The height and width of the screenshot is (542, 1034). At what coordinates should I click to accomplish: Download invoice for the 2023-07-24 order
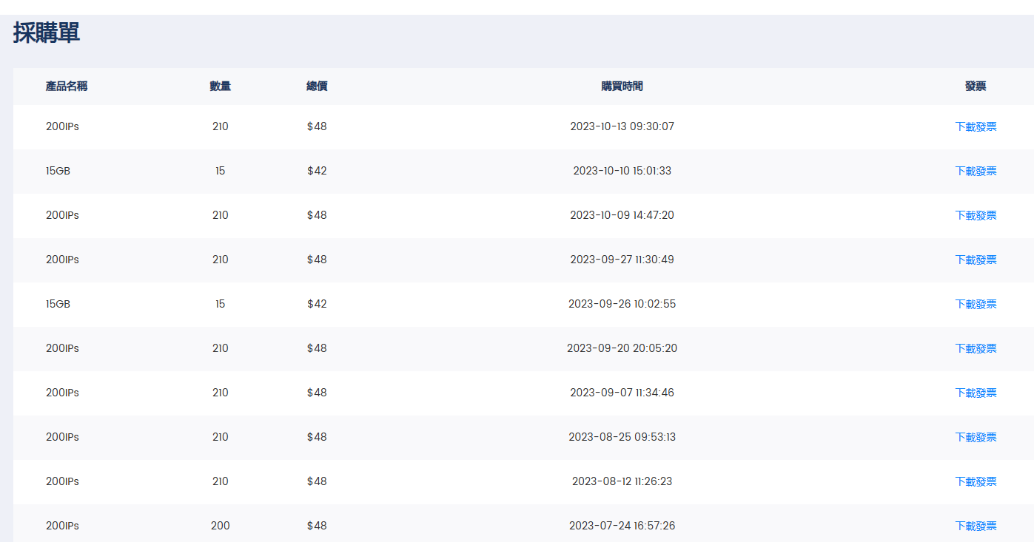point(975,526)
